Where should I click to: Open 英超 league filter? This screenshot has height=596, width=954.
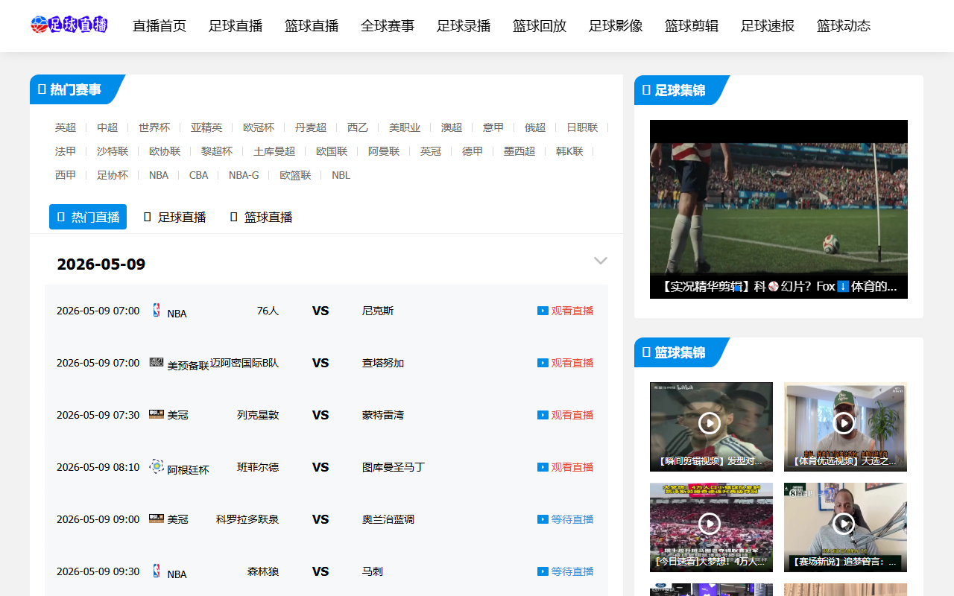tap(66, 127)
